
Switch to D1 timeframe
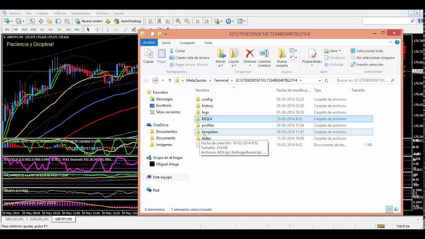pos(60,30)
